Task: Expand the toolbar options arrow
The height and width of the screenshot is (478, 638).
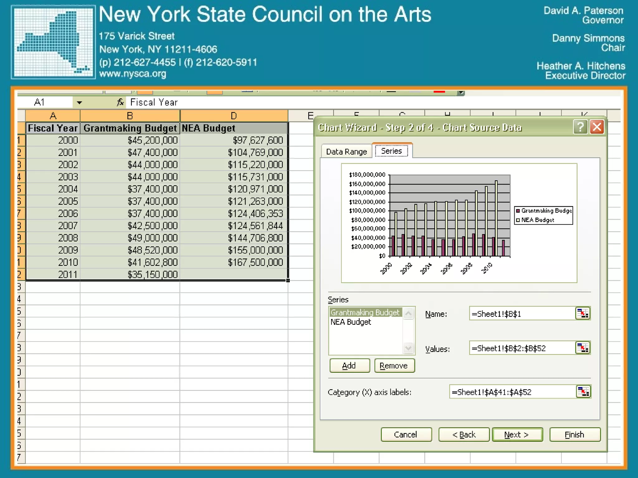Action: coord(461,93)
